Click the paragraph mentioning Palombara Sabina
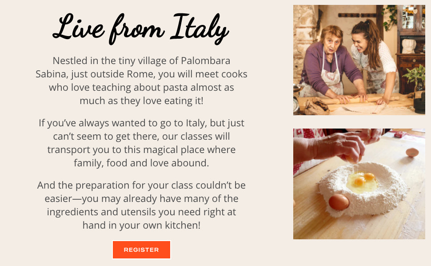Image resolution: width=431 pixels, height=266 pixels. [x=141, y=81]
